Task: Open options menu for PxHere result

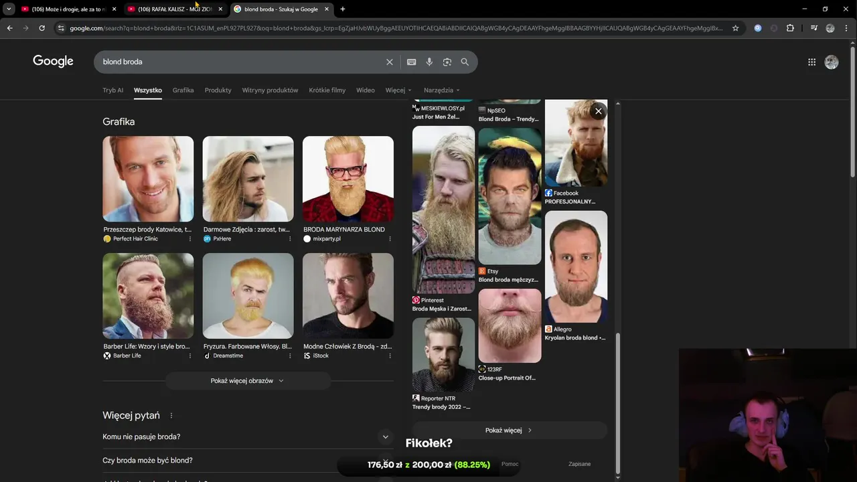Action: click(x=290, y=239)
